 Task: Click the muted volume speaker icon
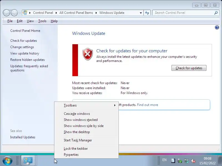(x=193, y=161)
